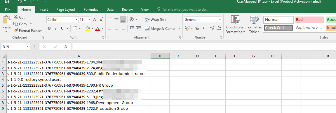The image size is (336, 113).
Task: Center text horizontally
Action: point(116,28)
